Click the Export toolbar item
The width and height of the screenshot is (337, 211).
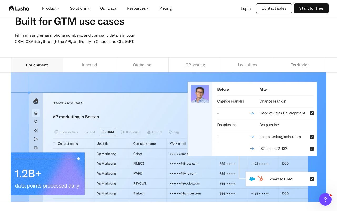point(155,132)
